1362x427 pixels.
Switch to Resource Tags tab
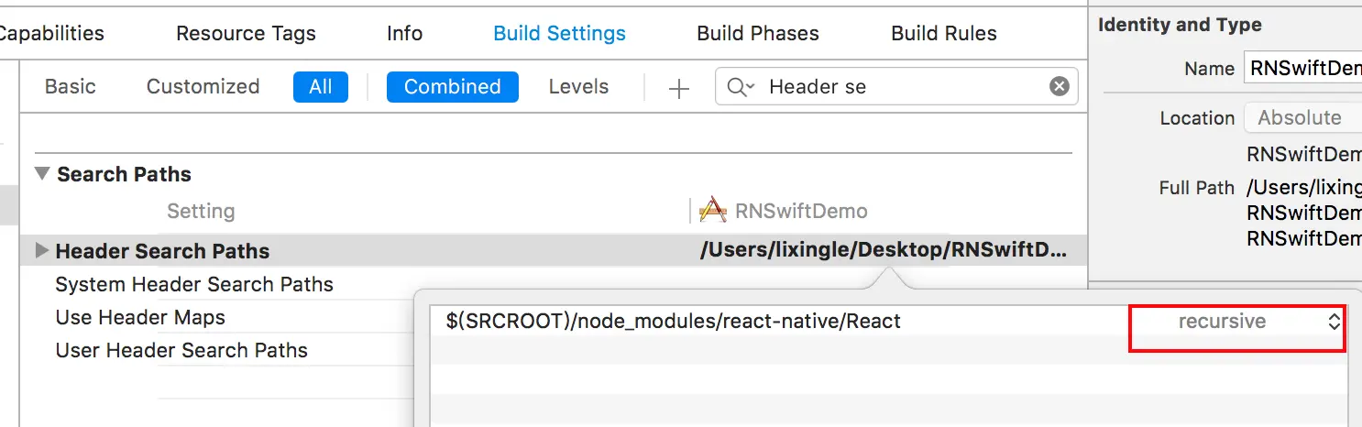[246, 34]
